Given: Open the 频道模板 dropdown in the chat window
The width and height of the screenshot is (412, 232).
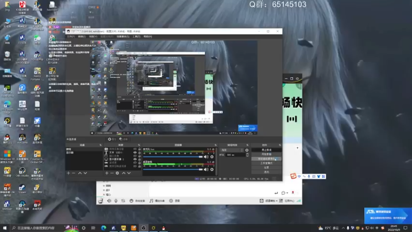Looking at the screenshot, I should coord(271,201).
